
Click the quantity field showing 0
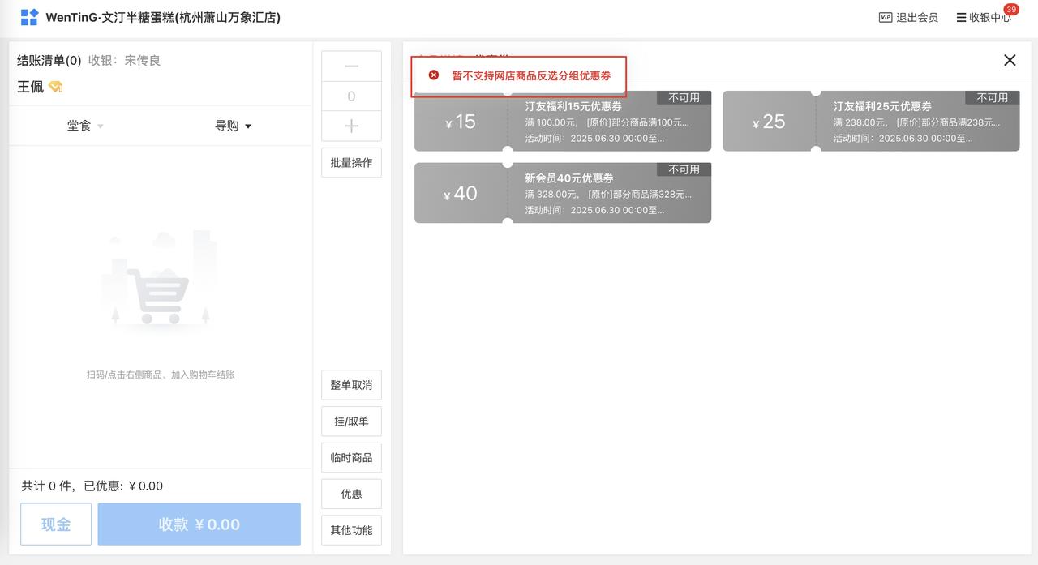click(x=351, y=96)
